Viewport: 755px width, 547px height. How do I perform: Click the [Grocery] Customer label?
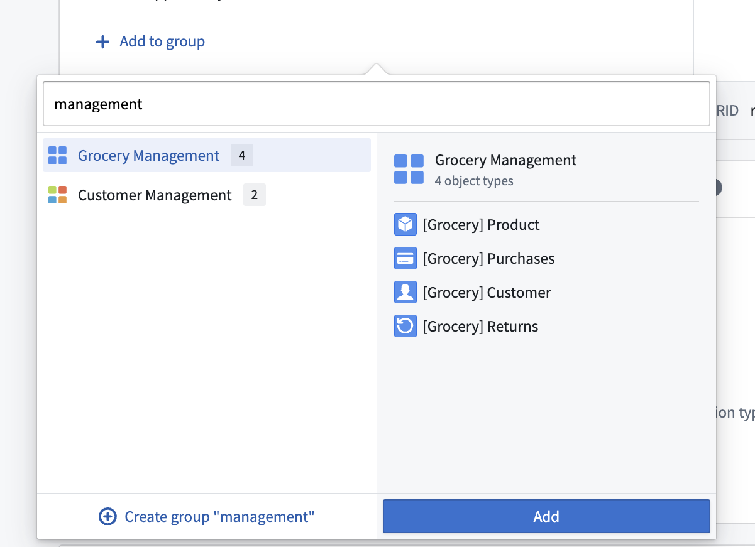[487, 292]
